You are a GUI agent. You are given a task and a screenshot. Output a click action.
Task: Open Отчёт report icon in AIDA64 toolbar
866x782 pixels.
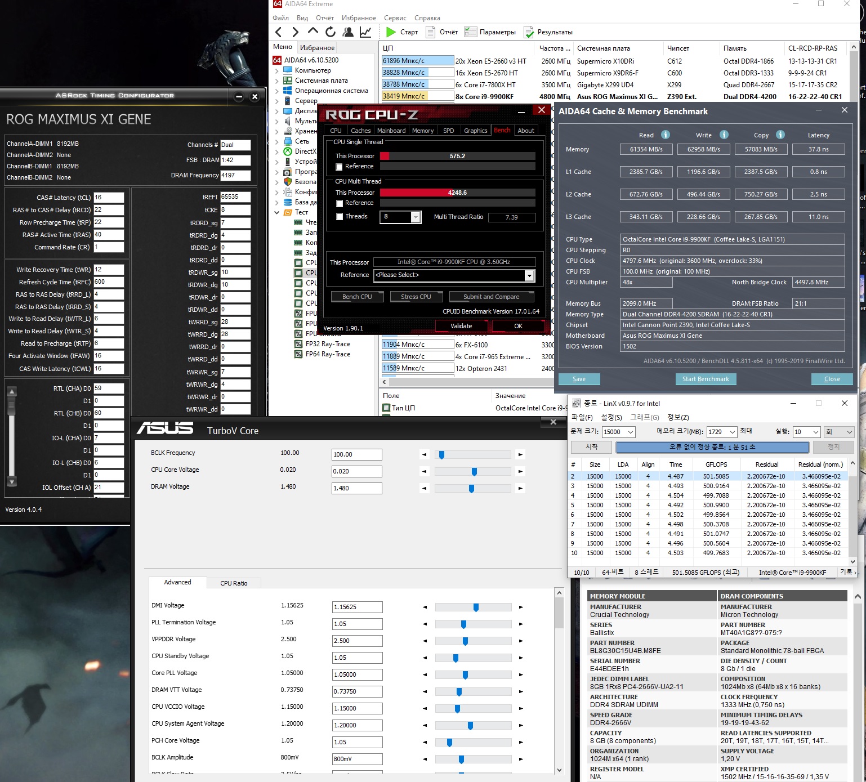(x=431, y=32)
